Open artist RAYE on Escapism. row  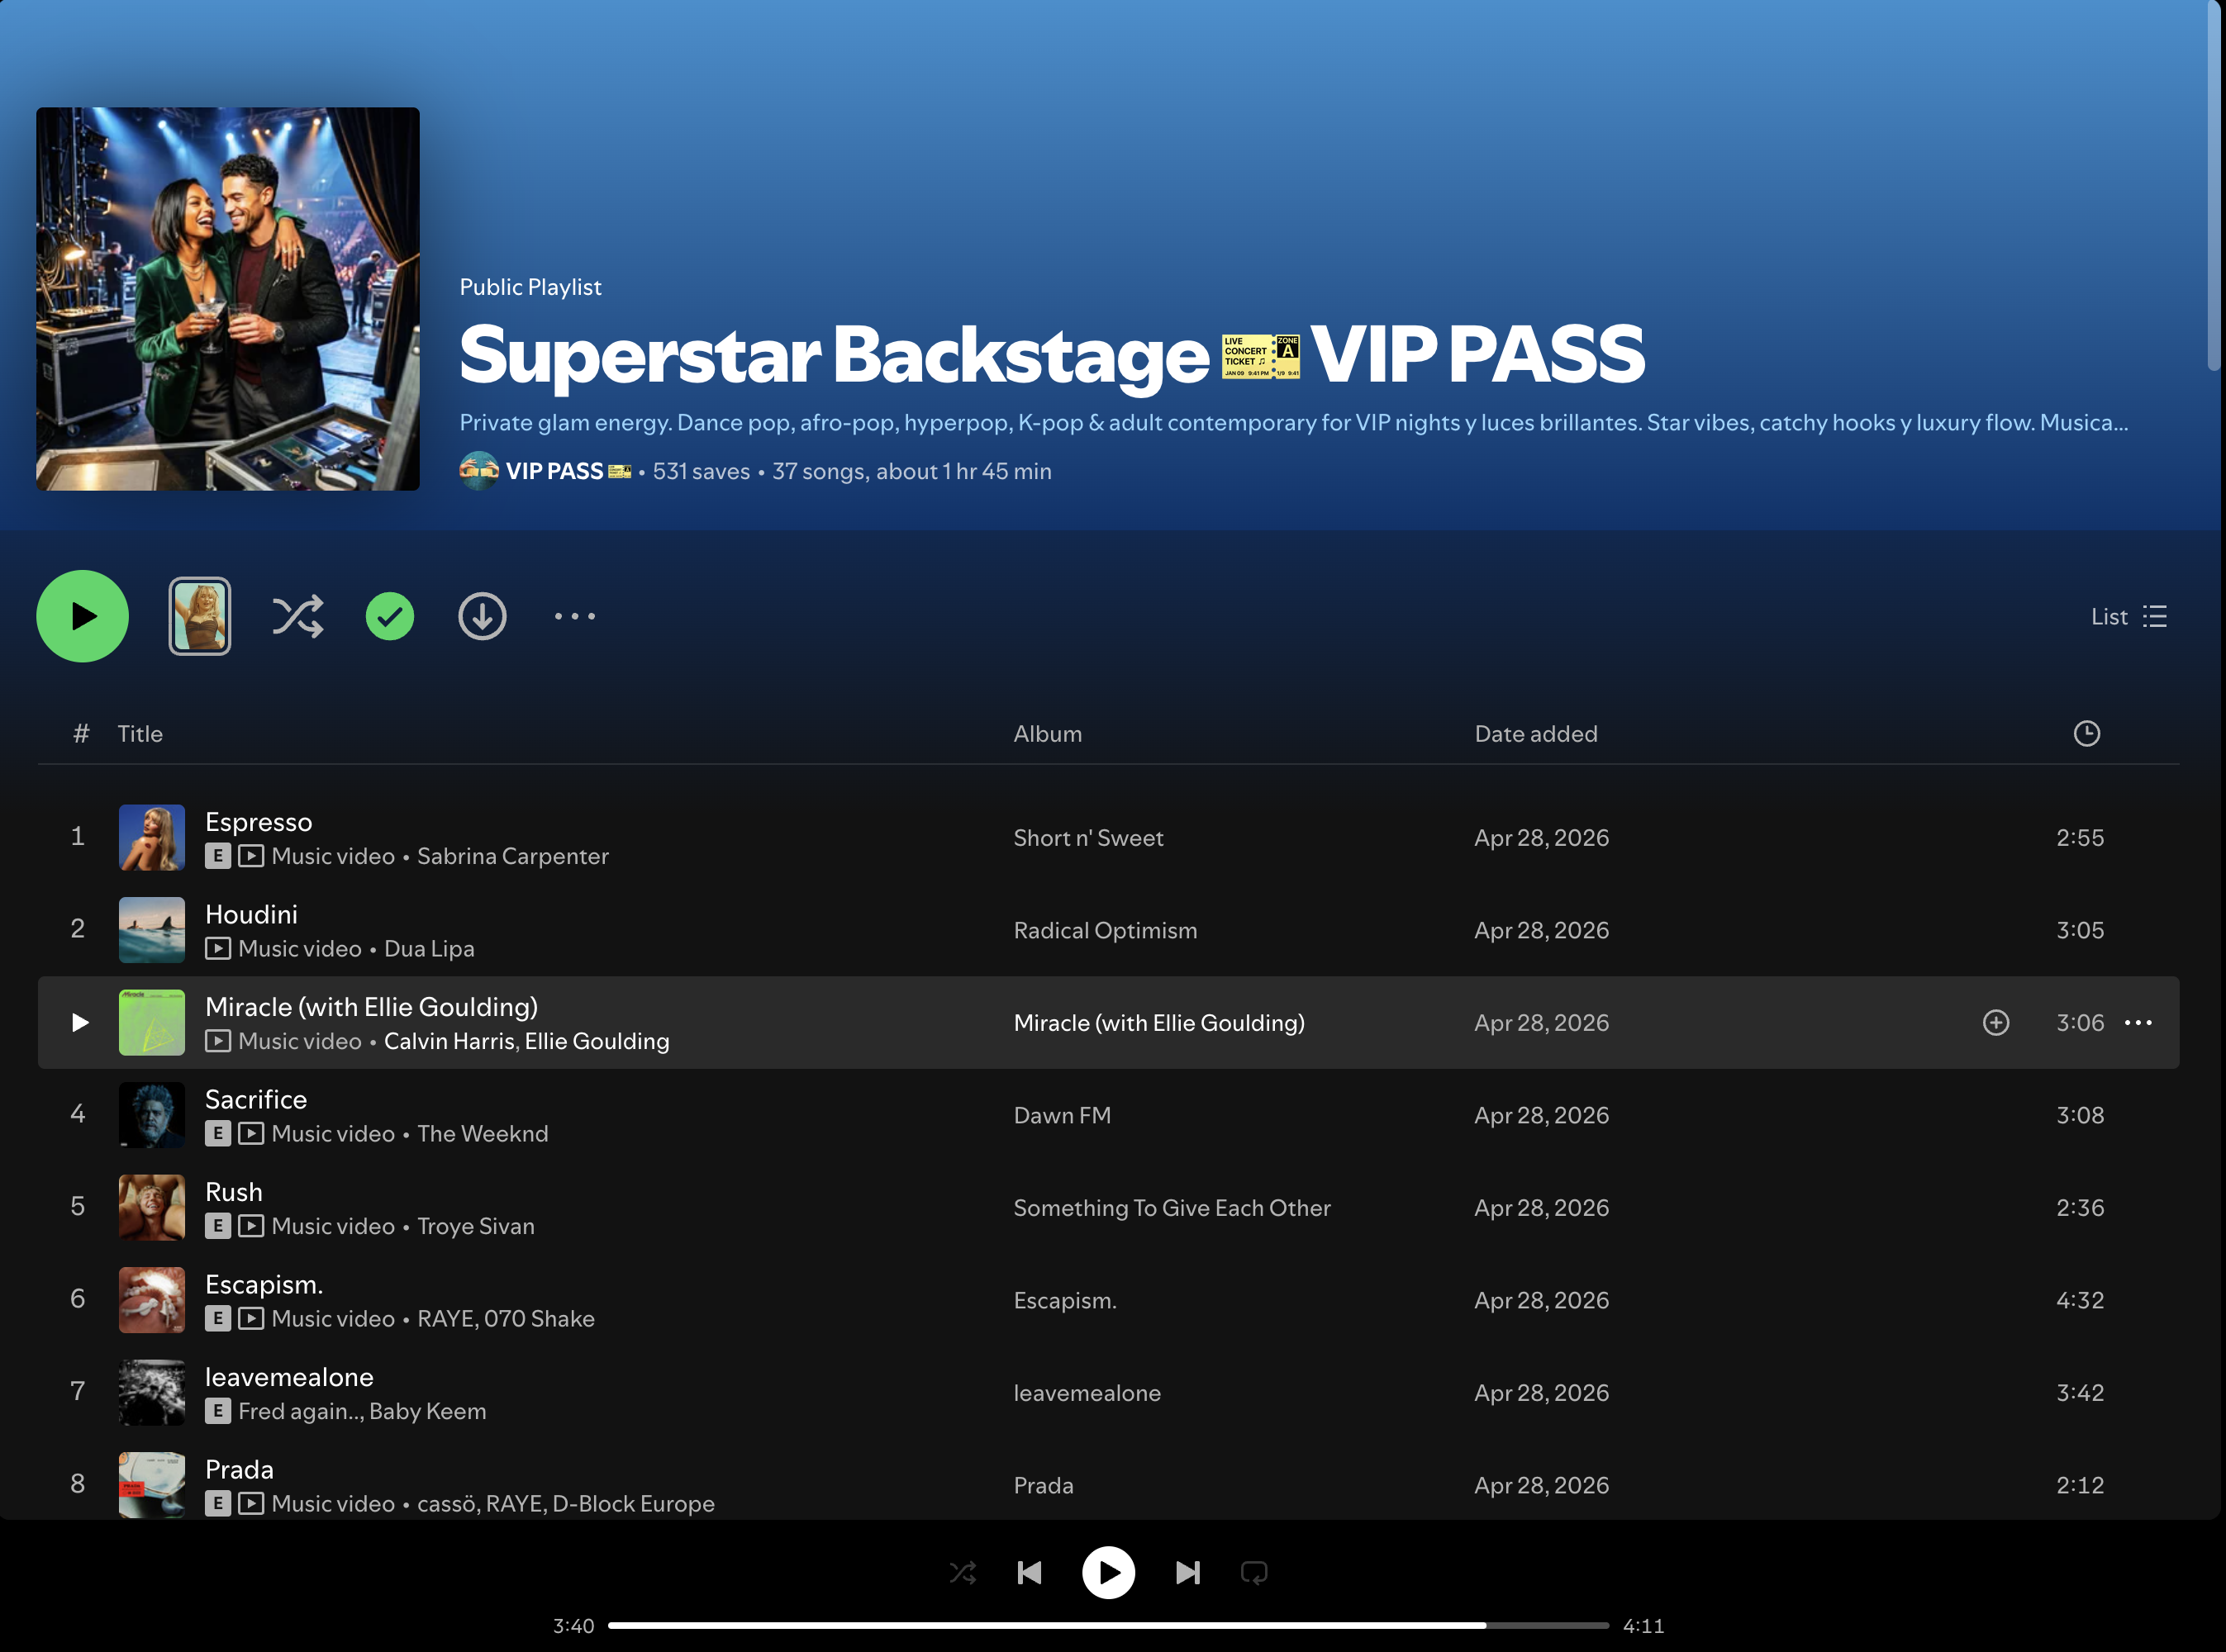[445, 1319]
